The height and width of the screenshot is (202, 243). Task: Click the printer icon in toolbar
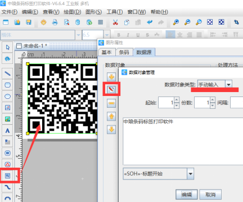55,22
